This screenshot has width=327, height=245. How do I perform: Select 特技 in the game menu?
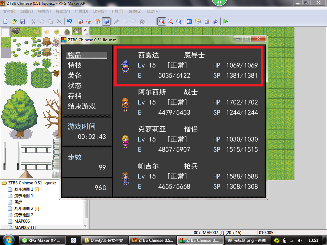pos(75,65)
